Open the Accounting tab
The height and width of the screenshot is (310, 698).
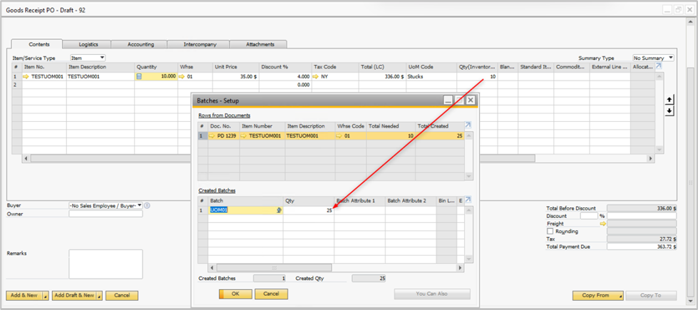140,44
